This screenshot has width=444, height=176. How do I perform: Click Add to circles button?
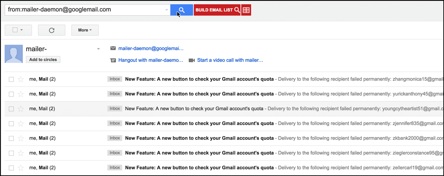click(43, 59)
